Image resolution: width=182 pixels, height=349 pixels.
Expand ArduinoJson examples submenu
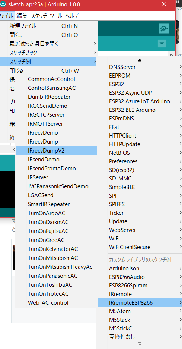(x=140, y=268)
